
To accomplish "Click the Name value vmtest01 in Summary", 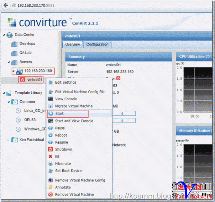I will coord(113,65).
